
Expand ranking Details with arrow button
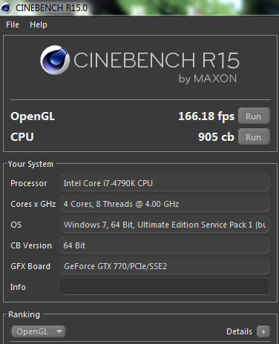click(263, 331)
